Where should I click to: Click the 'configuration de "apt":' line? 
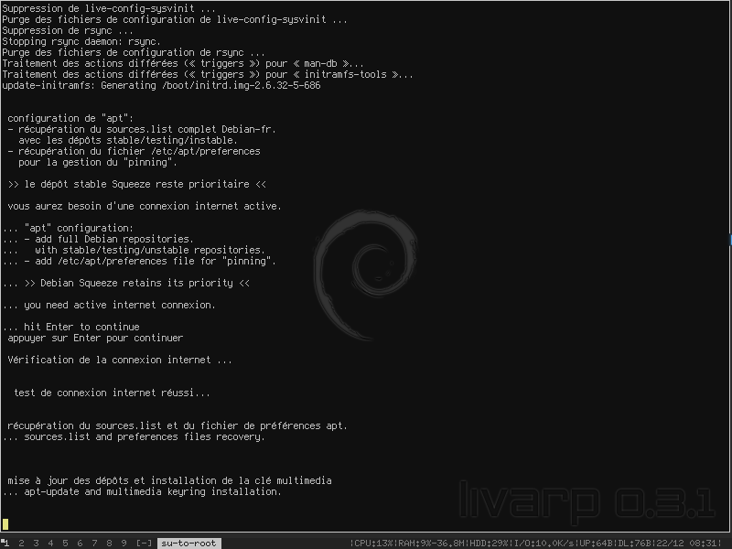pyautogui.click(x=70, y=118)
